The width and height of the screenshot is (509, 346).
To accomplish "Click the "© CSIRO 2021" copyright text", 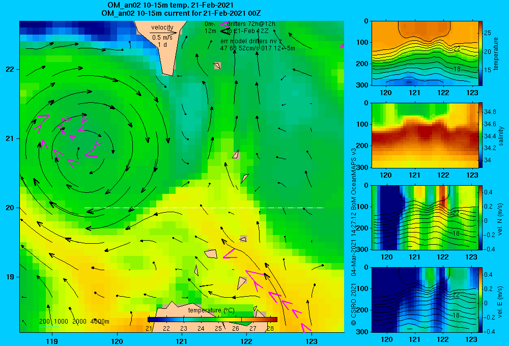I will tap(354, 304).
